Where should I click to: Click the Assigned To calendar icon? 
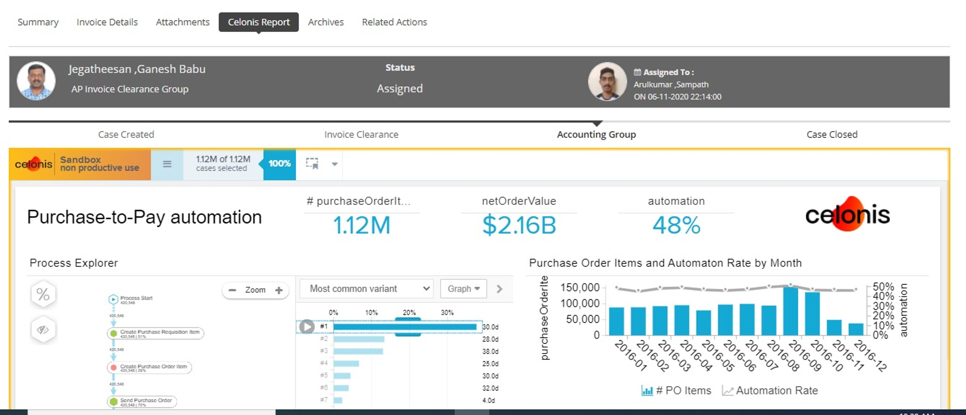[637, 72]
